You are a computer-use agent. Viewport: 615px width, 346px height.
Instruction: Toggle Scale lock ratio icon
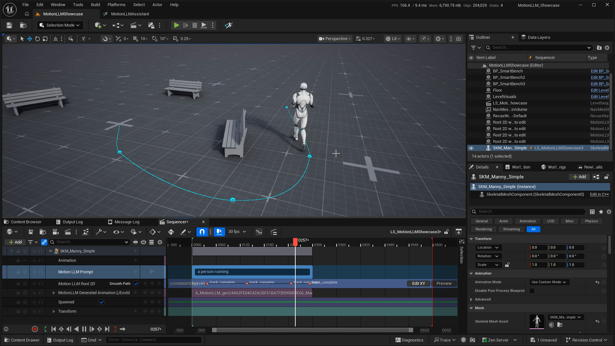507,265
